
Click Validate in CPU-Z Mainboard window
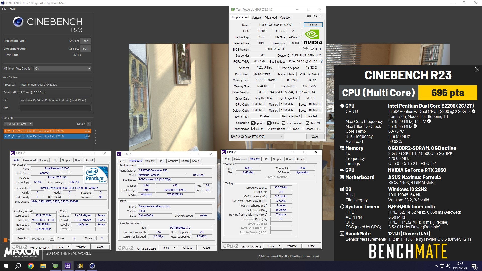click(x=187, y=248)
